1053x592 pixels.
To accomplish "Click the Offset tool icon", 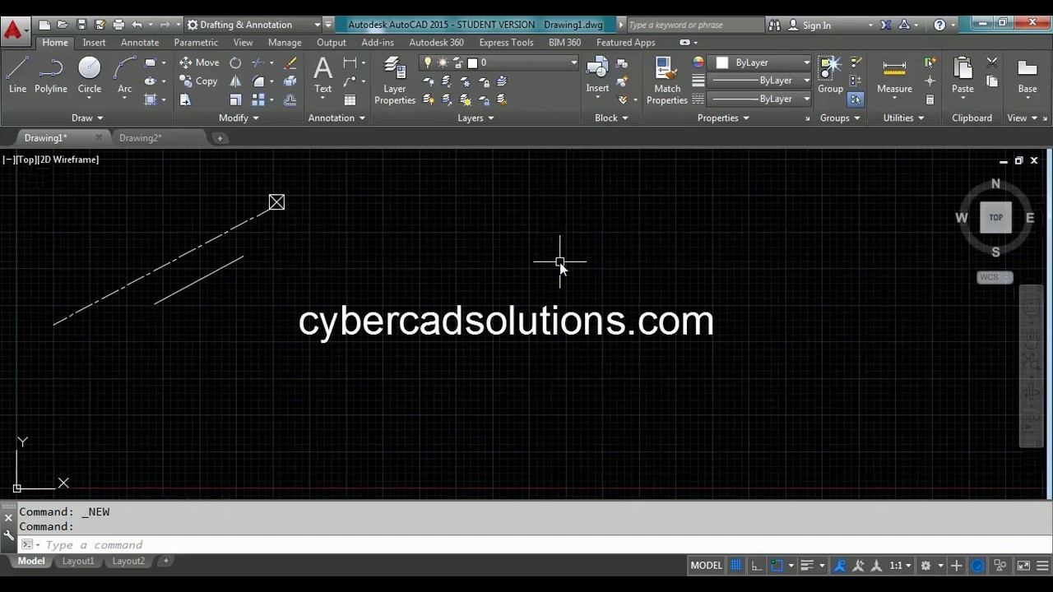I will pyautogui.click(x=290, y=99).
